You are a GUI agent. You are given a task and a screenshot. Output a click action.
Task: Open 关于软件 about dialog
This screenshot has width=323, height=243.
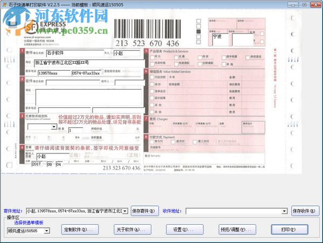pos(132,230)
